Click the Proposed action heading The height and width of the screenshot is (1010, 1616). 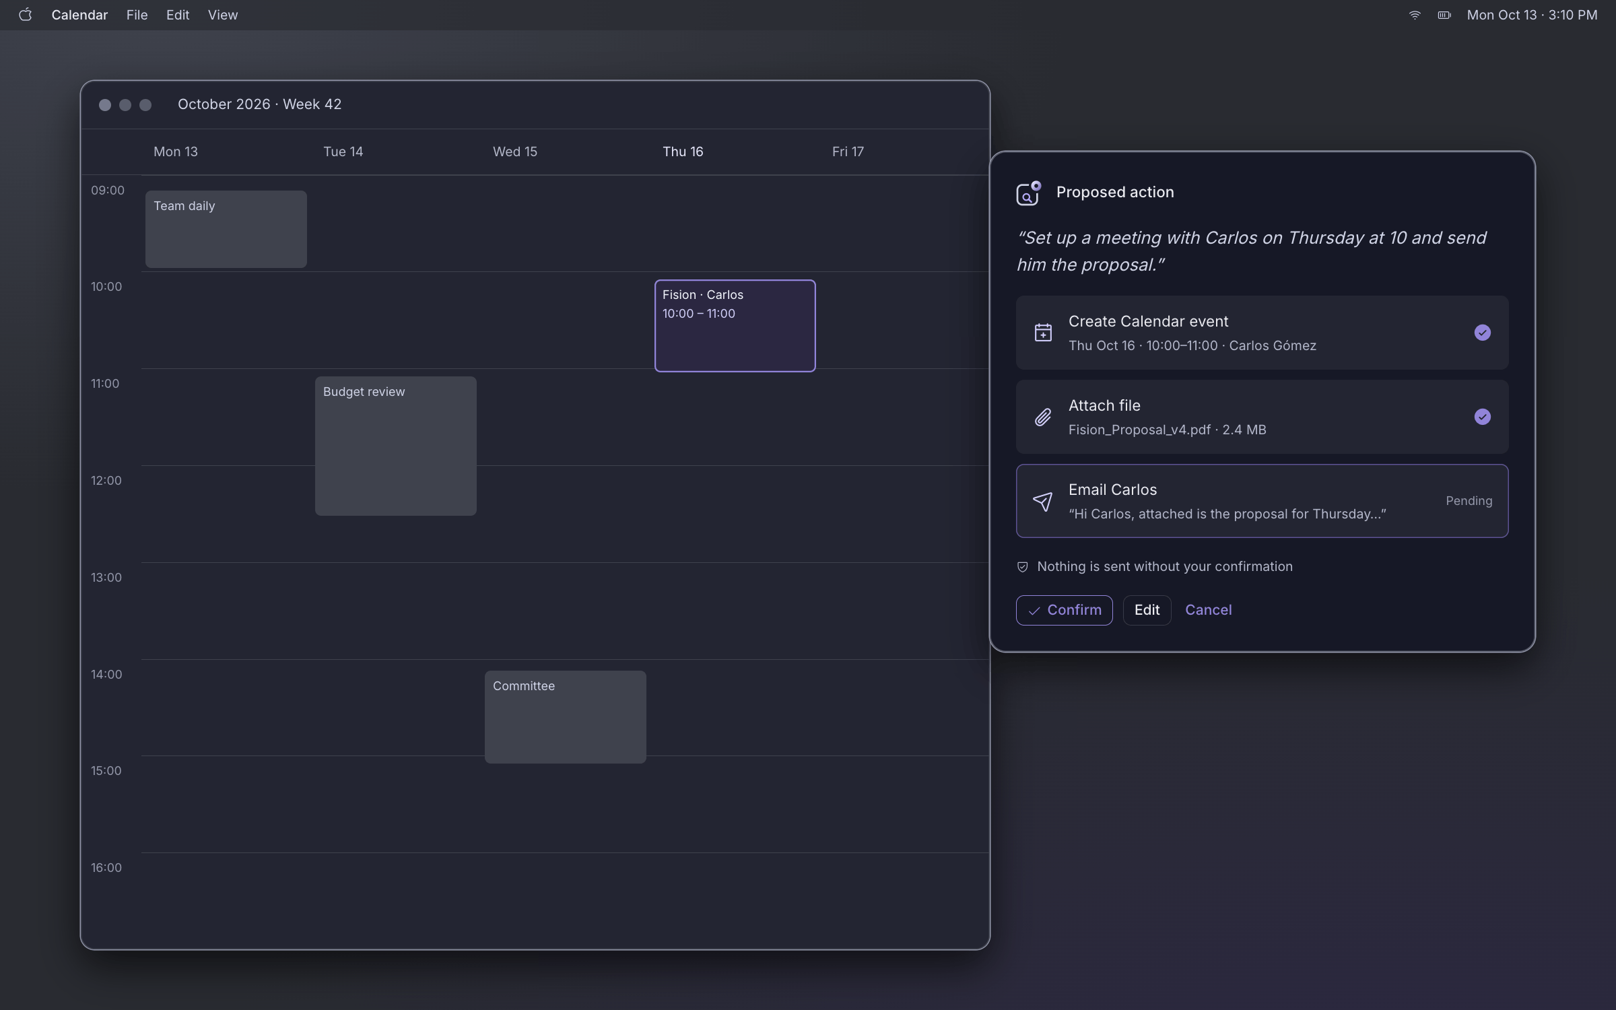pos(1114,192)
